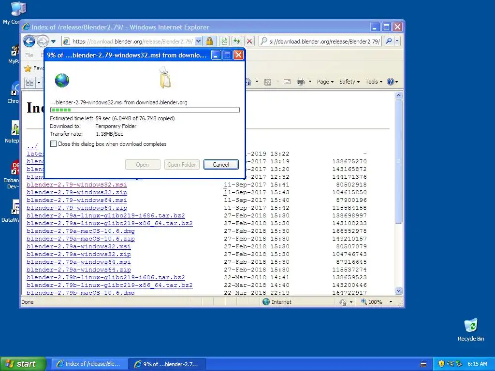This screenshot has width=495, height=371.
Task: Switch to 9% download taskbar button
Action: point(167,364)
